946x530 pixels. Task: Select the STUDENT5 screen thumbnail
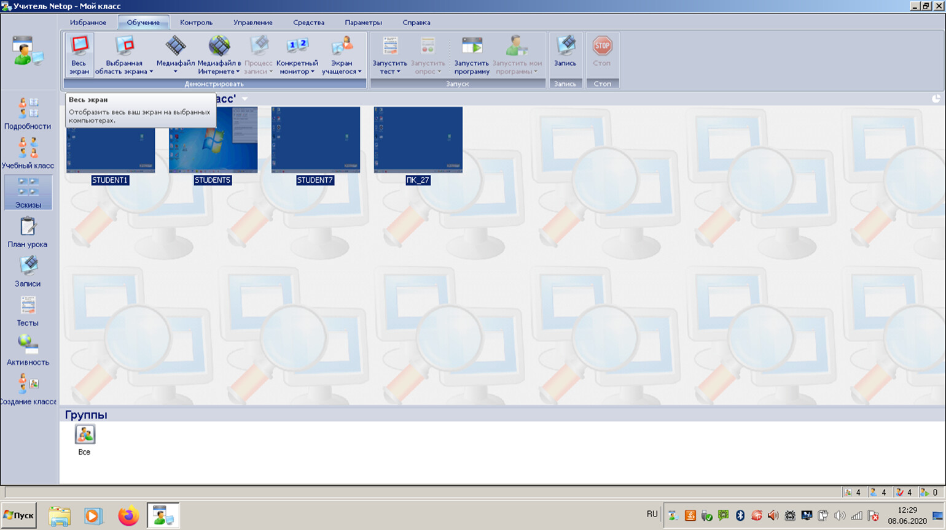point(213,140)
